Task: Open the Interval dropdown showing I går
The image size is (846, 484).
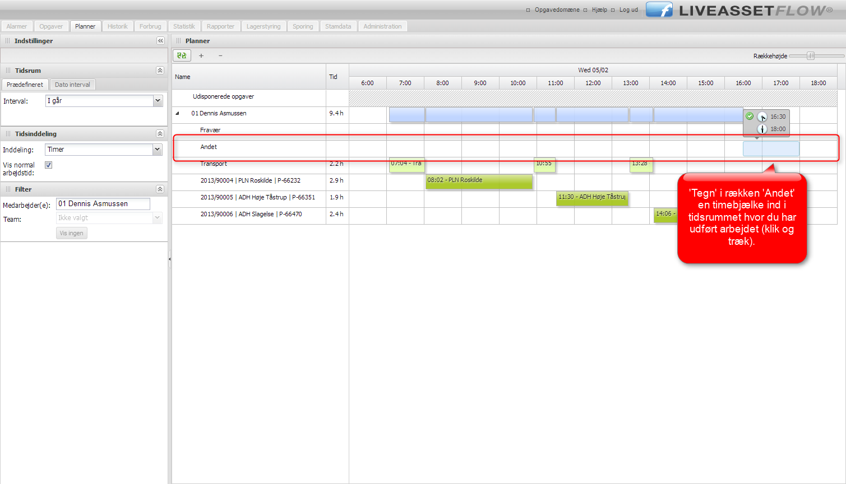Action: pyautogui.click(x=158, y=101)
